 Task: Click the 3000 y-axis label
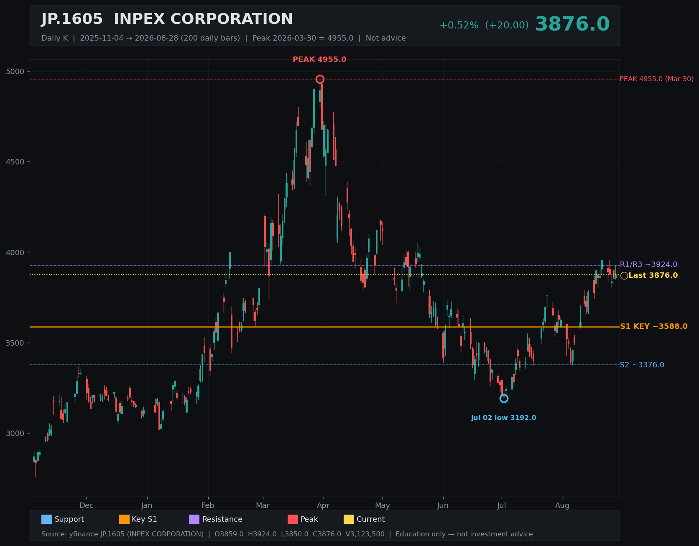[15, 433]
